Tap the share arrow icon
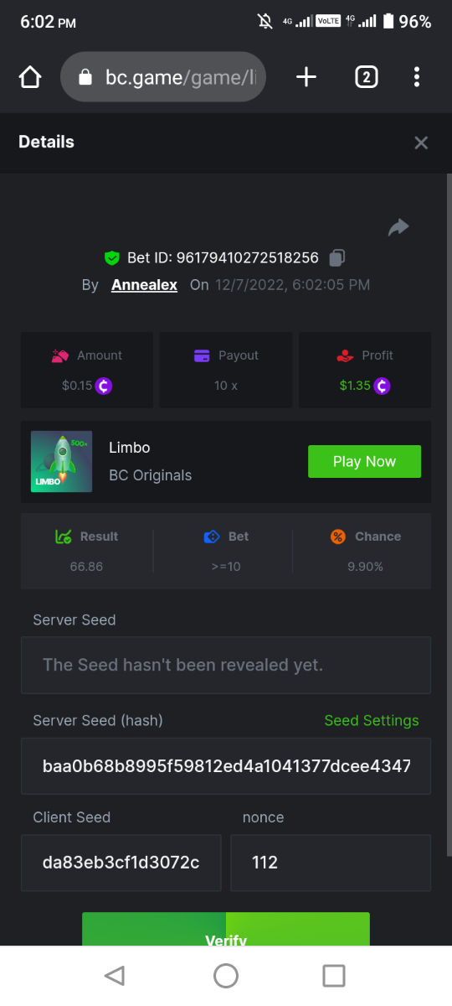Image resolution: width=452 pixels, height=1006 pixels. 398,226
